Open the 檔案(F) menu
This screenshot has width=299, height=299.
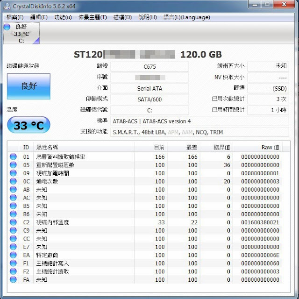point(15,17)
